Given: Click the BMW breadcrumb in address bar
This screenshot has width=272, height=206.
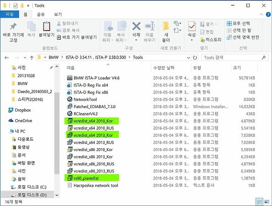Looking at the screenshot, I should [x=54, y=57].
